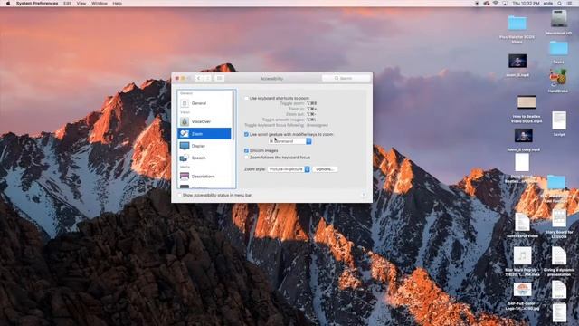Select General in the Accessibility sidebar
Image resolution: width=579 pixels, height=326 pixels.
tap(204, 103)
